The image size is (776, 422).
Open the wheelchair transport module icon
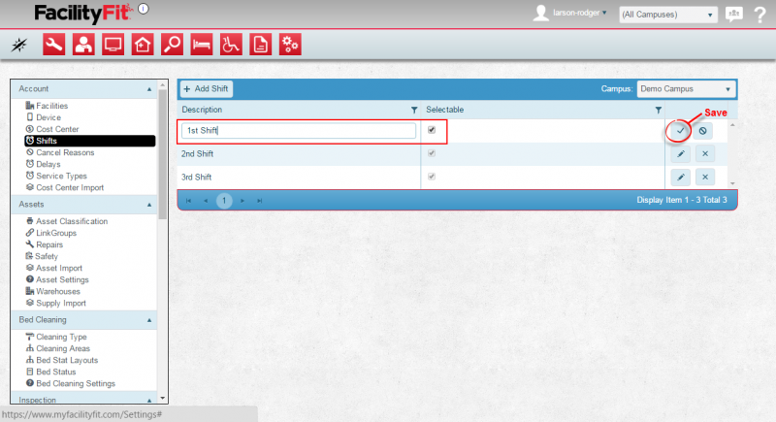pyautogui.click(x=231, y=45)
